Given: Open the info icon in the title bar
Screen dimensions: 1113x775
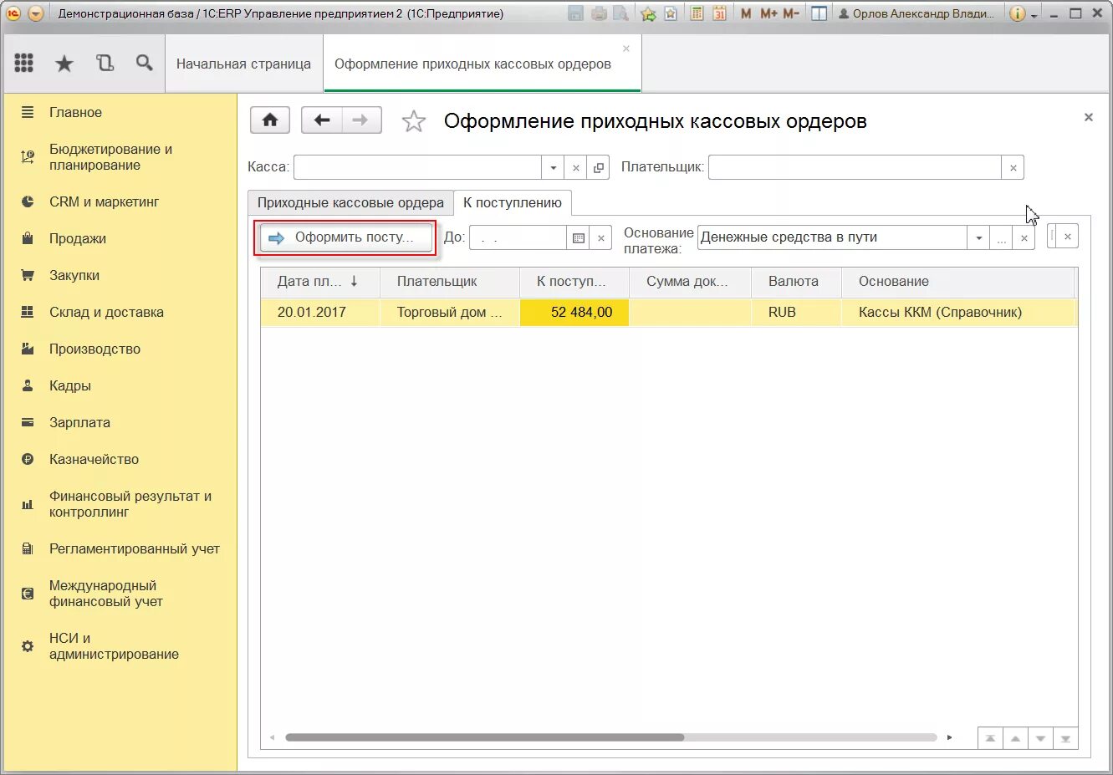Looking at the screenshot, I should click(1017, 13).
